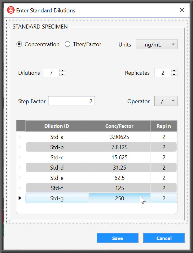Click the Conc/Factor column header
The height and width of the screenshot is (253, 193).
click(x=119, y=126)
